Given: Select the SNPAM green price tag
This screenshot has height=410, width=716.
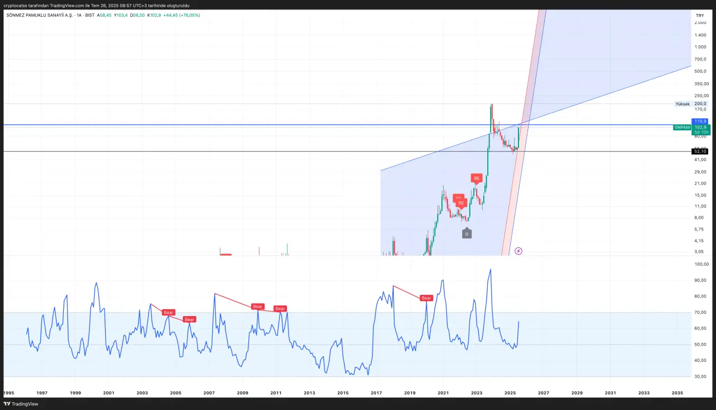Looking at the screenshot, I should point(682,128).
